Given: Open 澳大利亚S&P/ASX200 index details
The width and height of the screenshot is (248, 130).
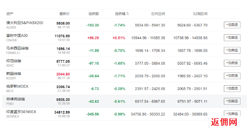Looking at the screenshot, I should pos(25,23).
